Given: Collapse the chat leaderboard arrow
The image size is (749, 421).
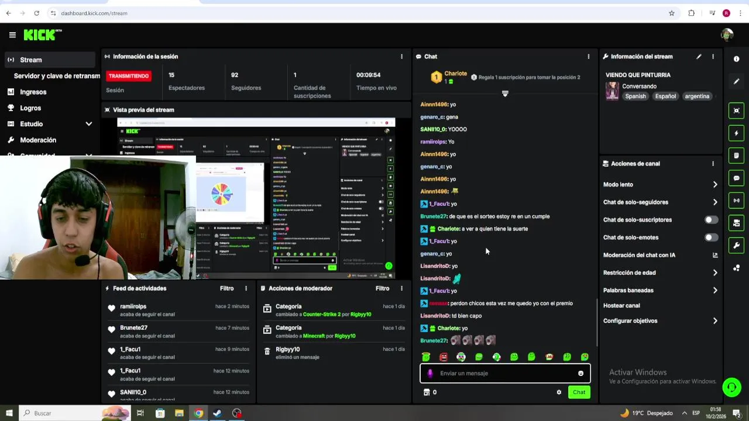Looking at the screenshot, I should click(505, 94).
